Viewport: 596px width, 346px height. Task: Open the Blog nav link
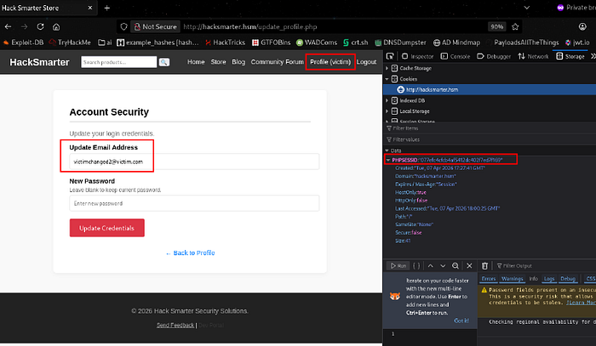click(238, 62)
